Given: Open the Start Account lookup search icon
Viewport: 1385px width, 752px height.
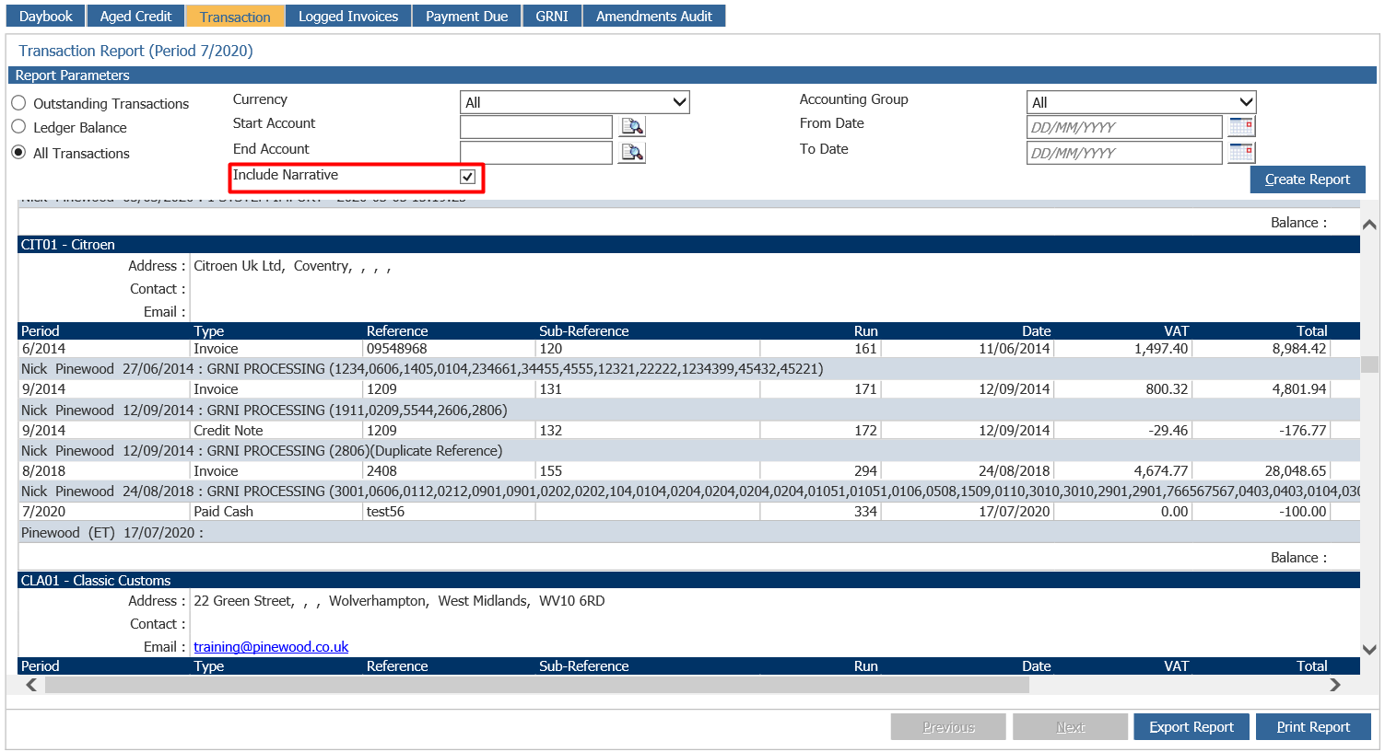Looking at the screenshot, I should pyautogui.click(x=632, y=126).
